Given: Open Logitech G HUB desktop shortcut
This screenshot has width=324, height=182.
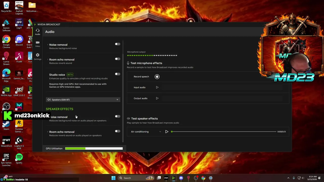Looking at the screenshot, I should click(x=19, y=143).
